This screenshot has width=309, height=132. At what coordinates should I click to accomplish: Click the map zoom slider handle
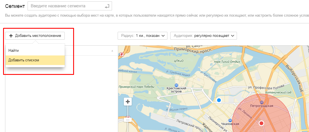pyautogui.click(x=128, y=120)
